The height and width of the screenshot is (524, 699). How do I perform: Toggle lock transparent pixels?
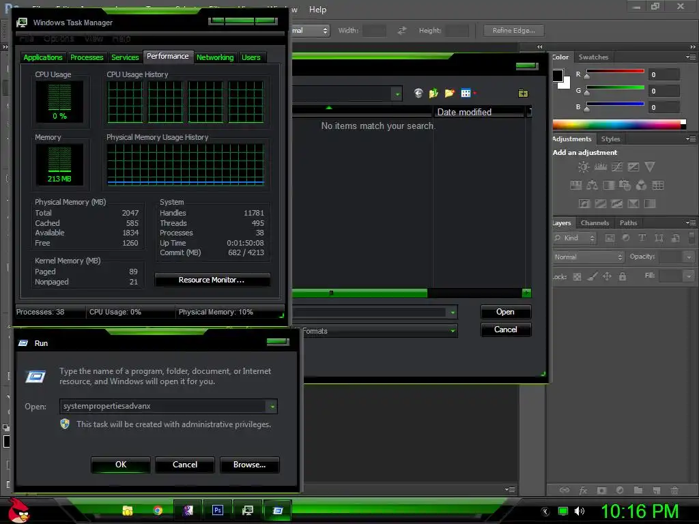(577, 277)
